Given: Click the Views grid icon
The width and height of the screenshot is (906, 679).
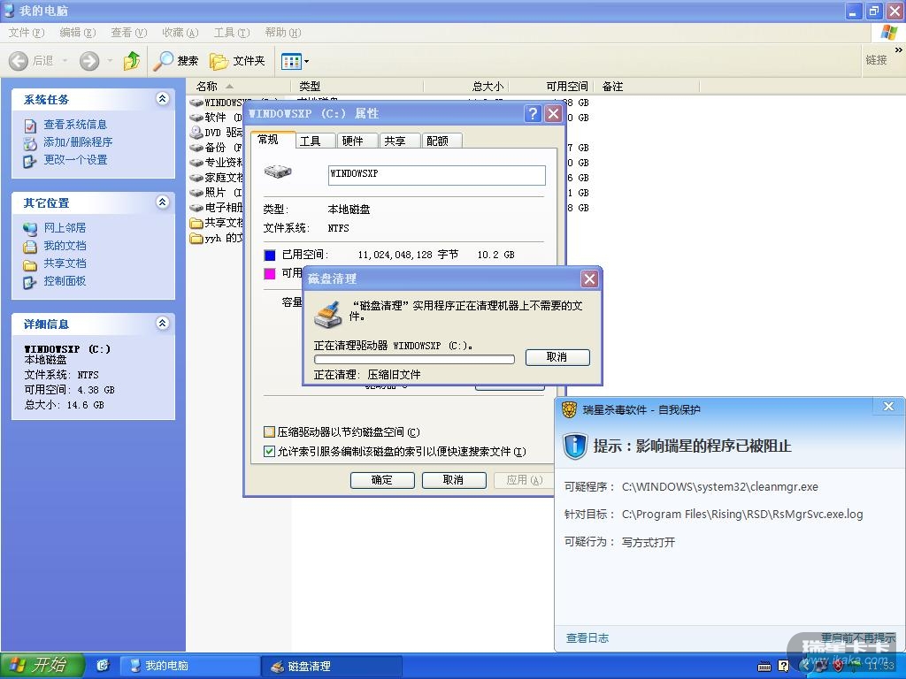Looking at the screenshot, I should coord(290,61).
